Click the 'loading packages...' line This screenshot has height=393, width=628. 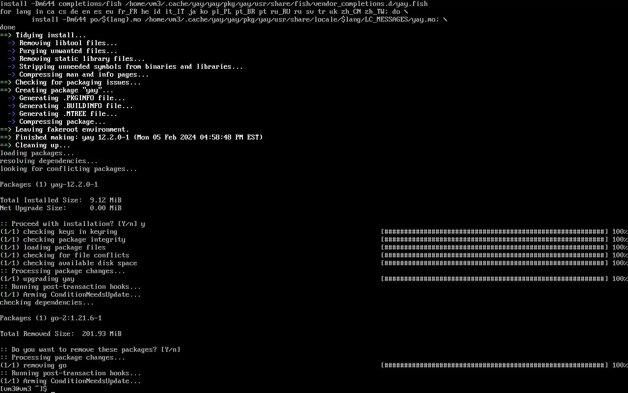37,153
